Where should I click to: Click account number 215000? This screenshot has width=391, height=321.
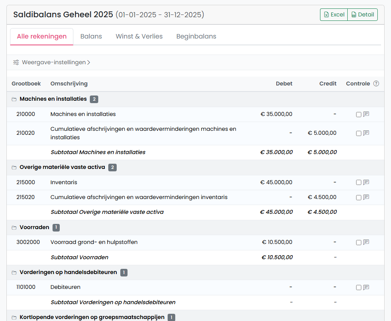26,182
